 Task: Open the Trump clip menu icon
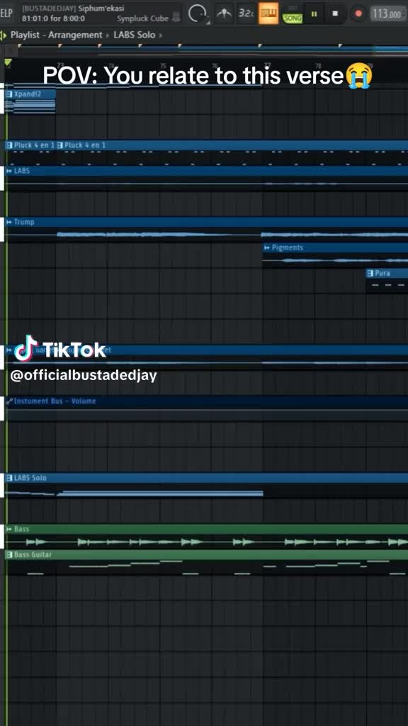point(8,222)
